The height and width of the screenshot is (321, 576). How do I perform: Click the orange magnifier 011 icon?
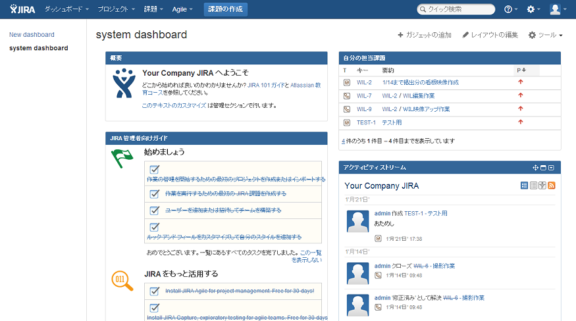pyautogui.click(x=122, y=281)
